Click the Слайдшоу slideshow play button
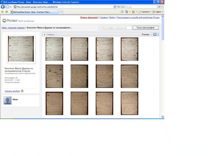The width and height of the screenshot is (208, 156). (49, 34)
